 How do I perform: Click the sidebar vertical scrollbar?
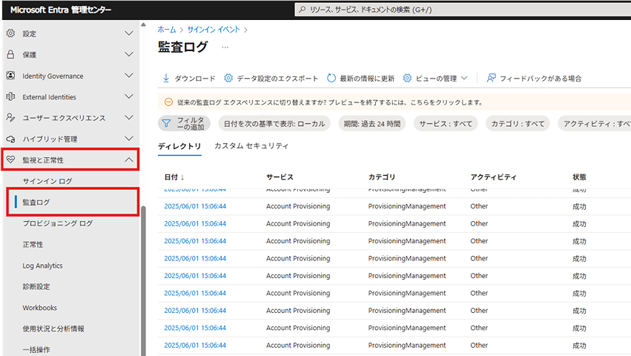143,281
